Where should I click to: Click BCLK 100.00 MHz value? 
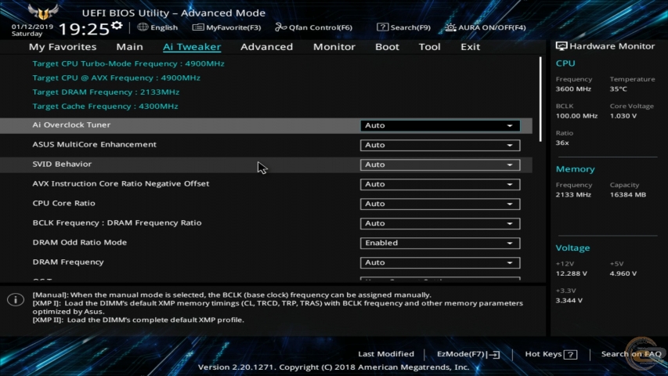[x=576, y=116]
